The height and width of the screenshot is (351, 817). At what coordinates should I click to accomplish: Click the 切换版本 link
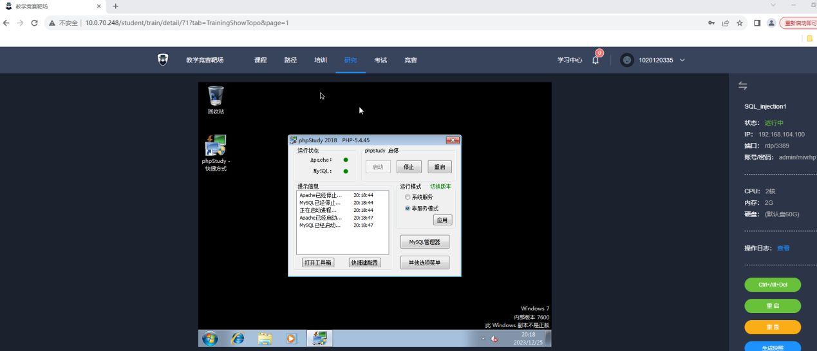(x=440, y=186)
